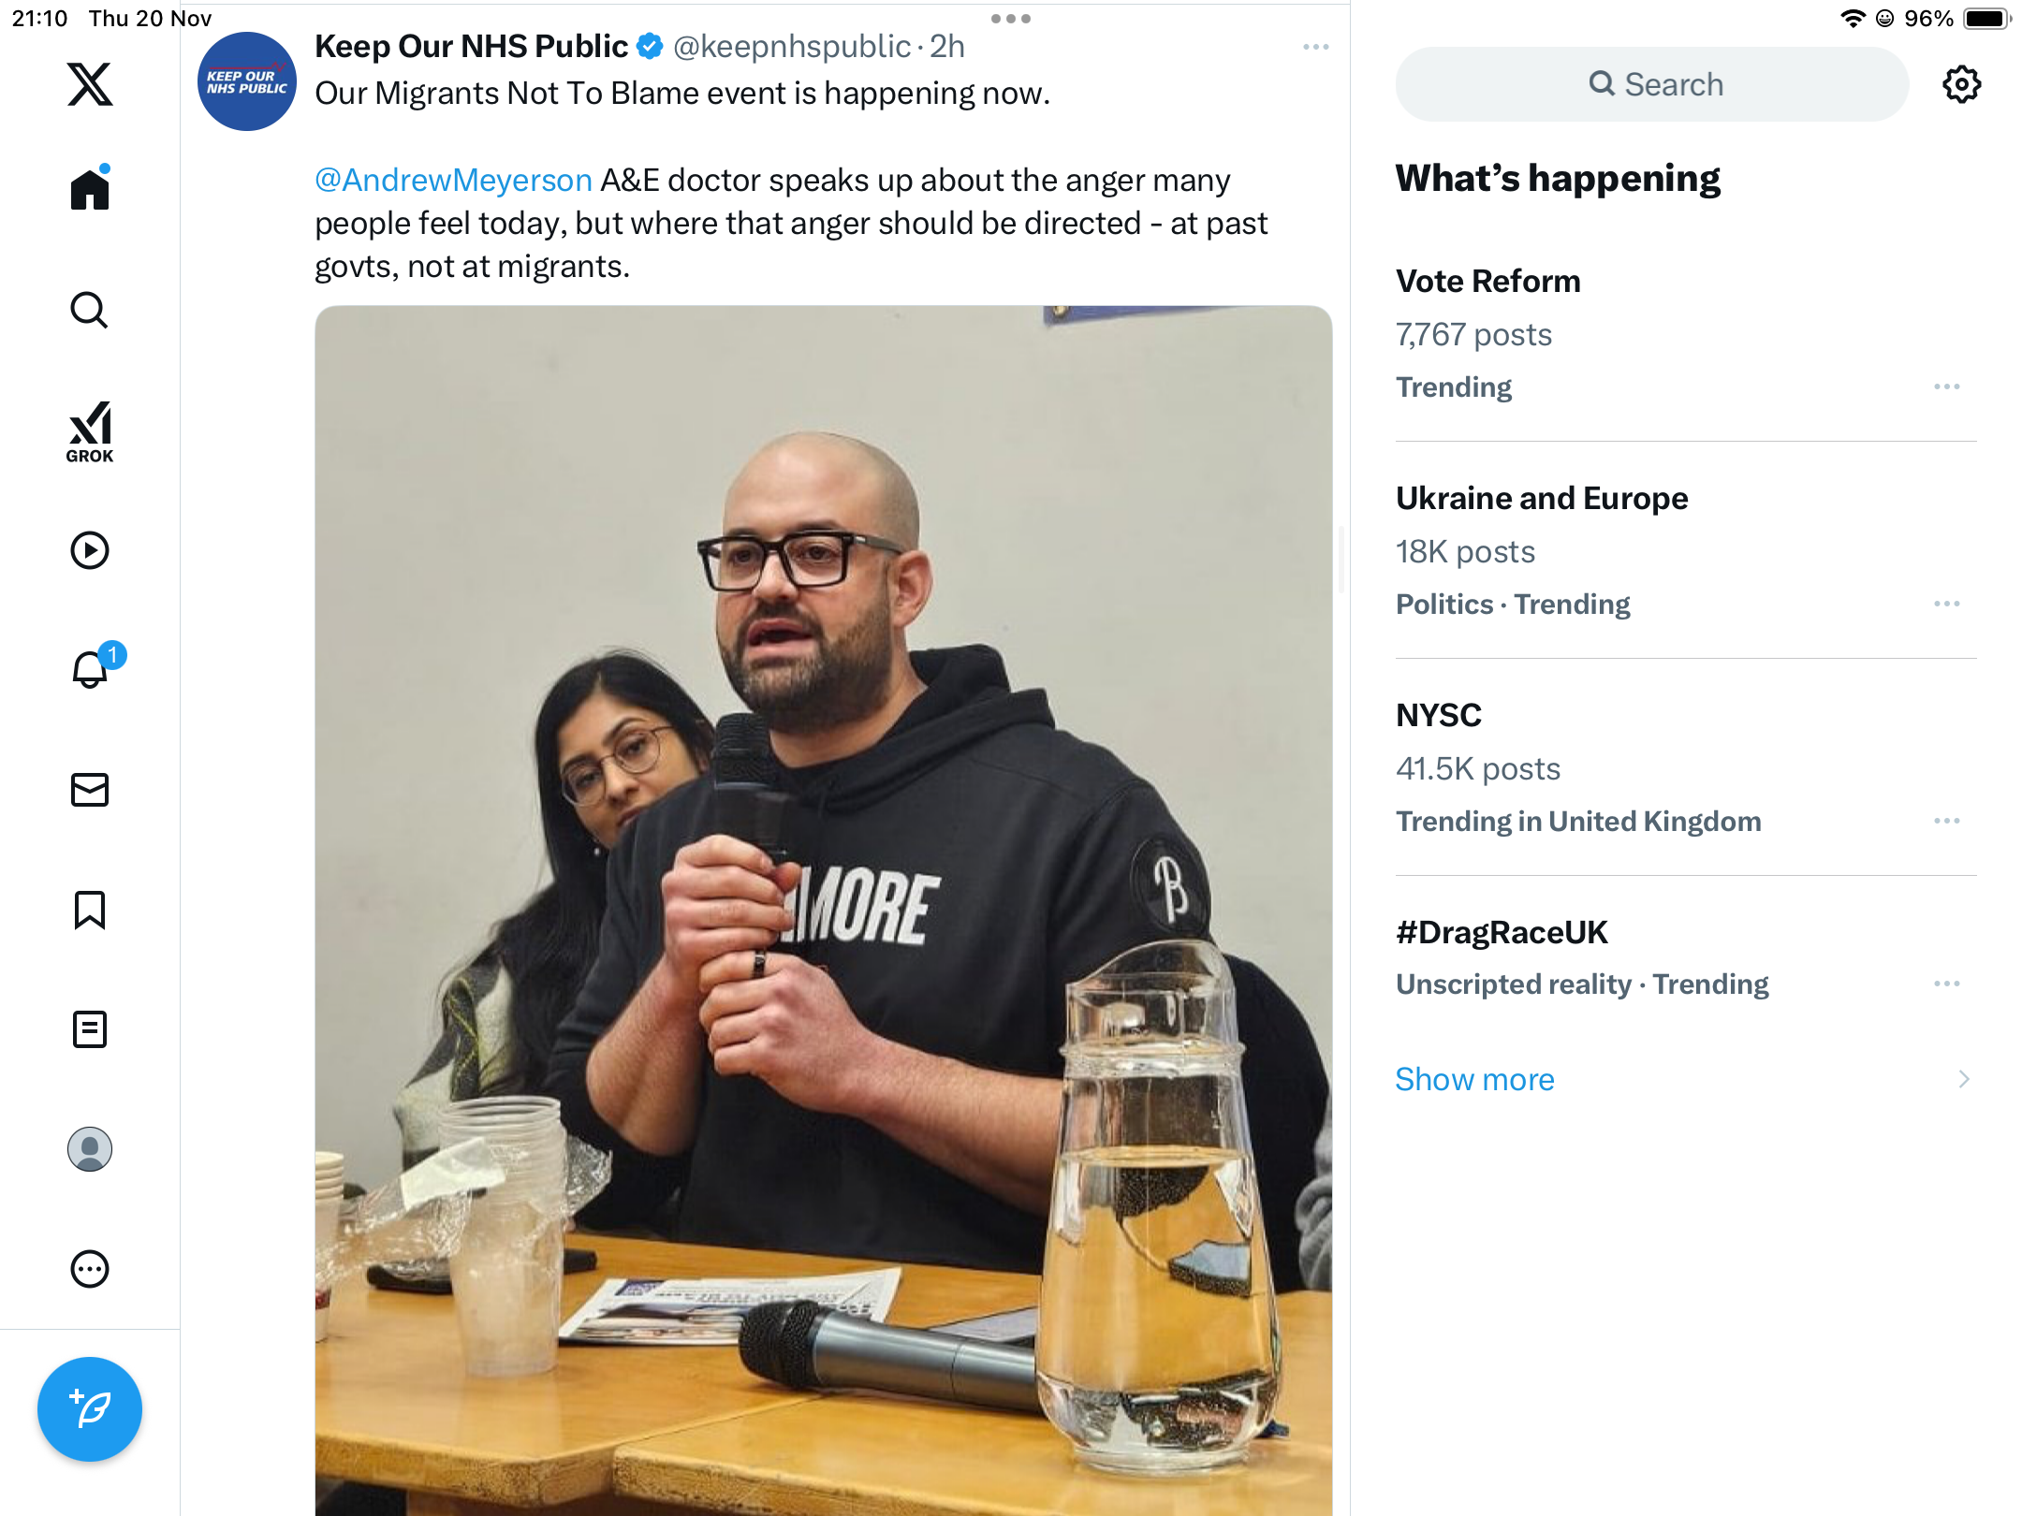Expand the More circle menu
The height and width of the screenshot is (1516, 2022).
90,1269
